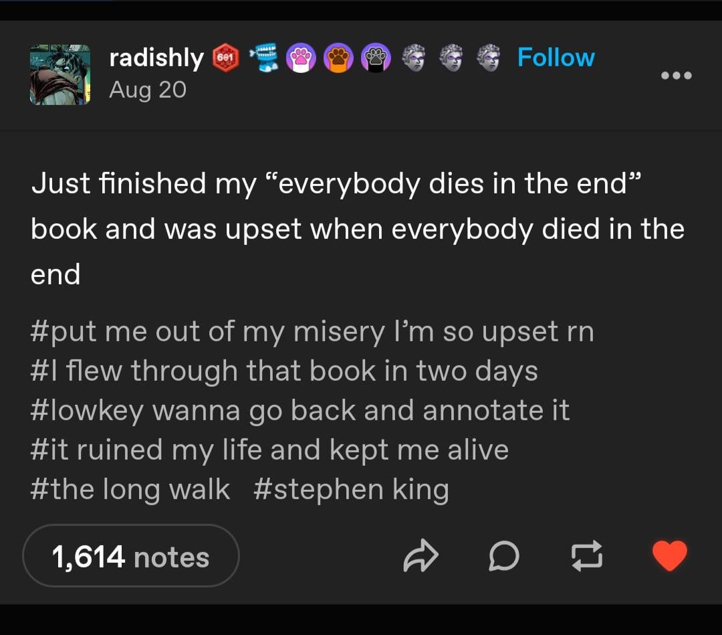Image resolution: width=722 pixels, height=635 pixels.
Task: Open the three-dot post options menu
Action: (677, 76)
